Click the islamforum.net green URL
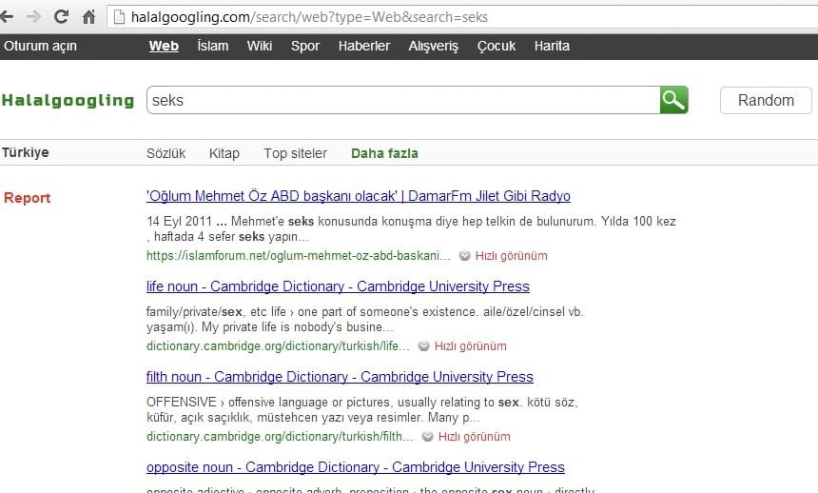The height and width of the screenshot is (493, 818). click(x=298, y=256)
